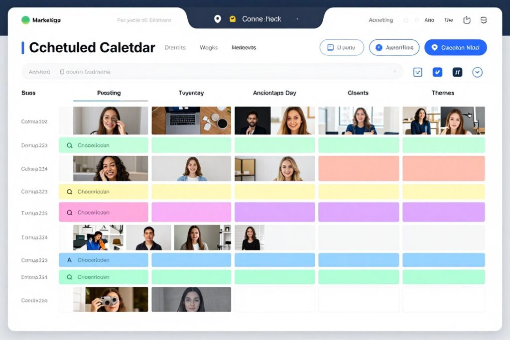Click the green Marketigp logo circle
This screenshot has width=510, height=340.
coord(25,20)
